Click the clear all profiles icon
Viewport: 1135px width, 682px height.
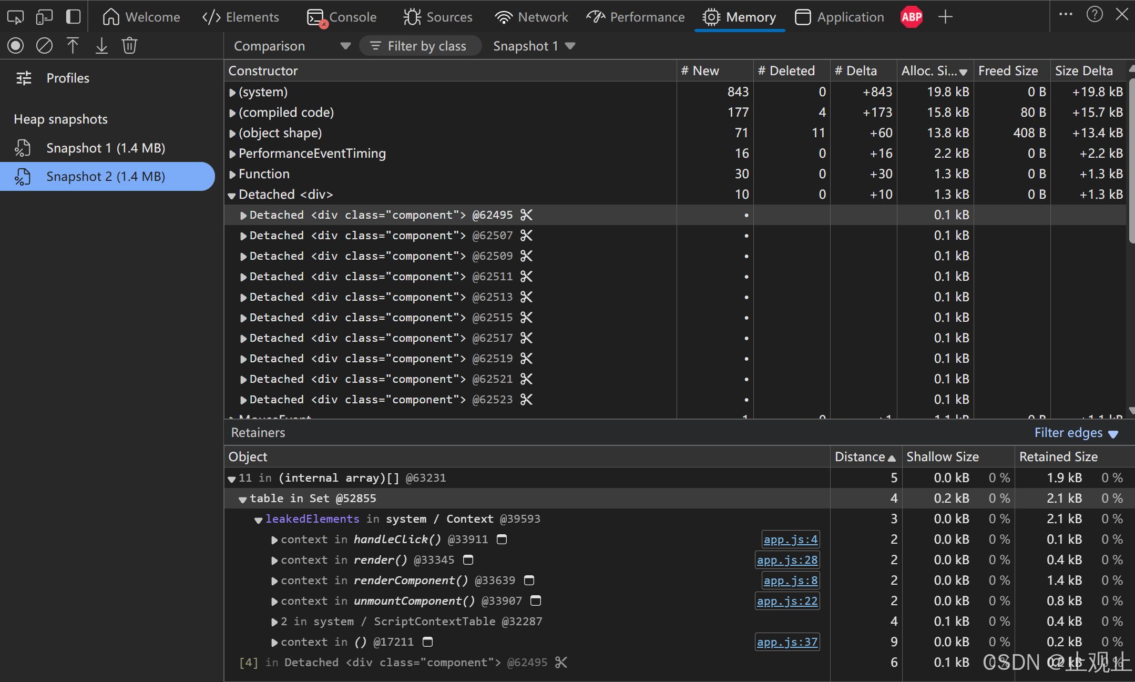pos(44,46)
